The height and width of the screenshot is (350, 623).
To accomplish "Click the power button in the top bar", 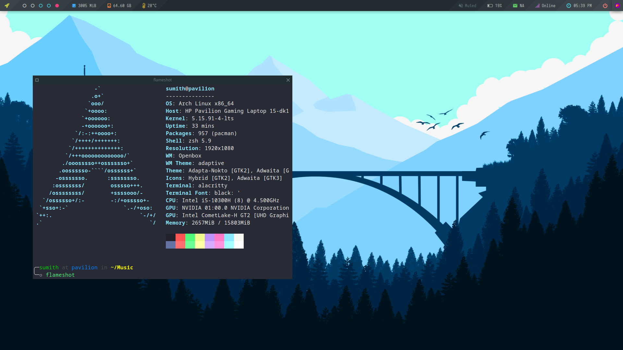I will point(605,6).
